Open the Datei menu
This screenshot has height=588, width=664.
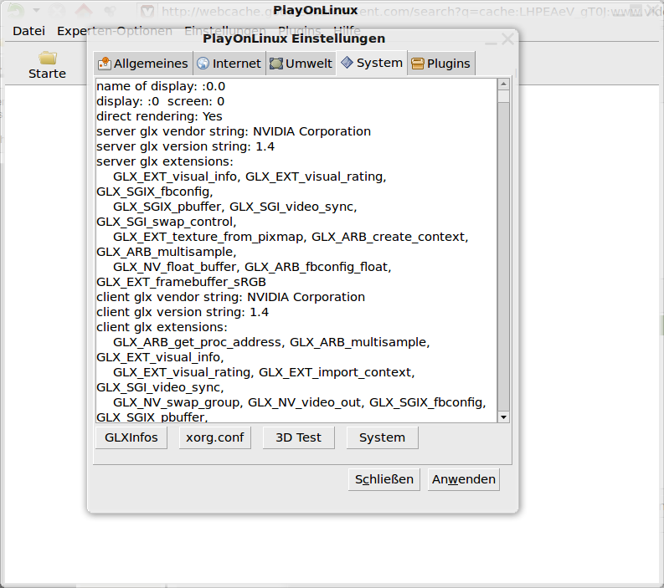(x=28, y=31)
